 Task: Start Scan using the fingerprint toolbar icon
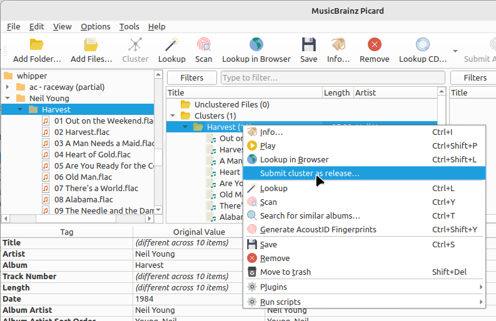click(203, 45)
